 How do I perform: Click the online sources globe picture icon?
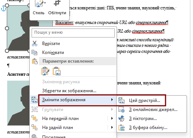[122, 109]
